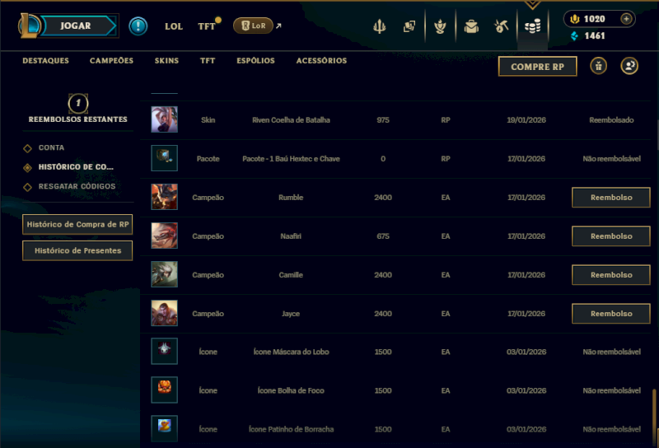Open Histórico de Presentes

tap(77, 250)
